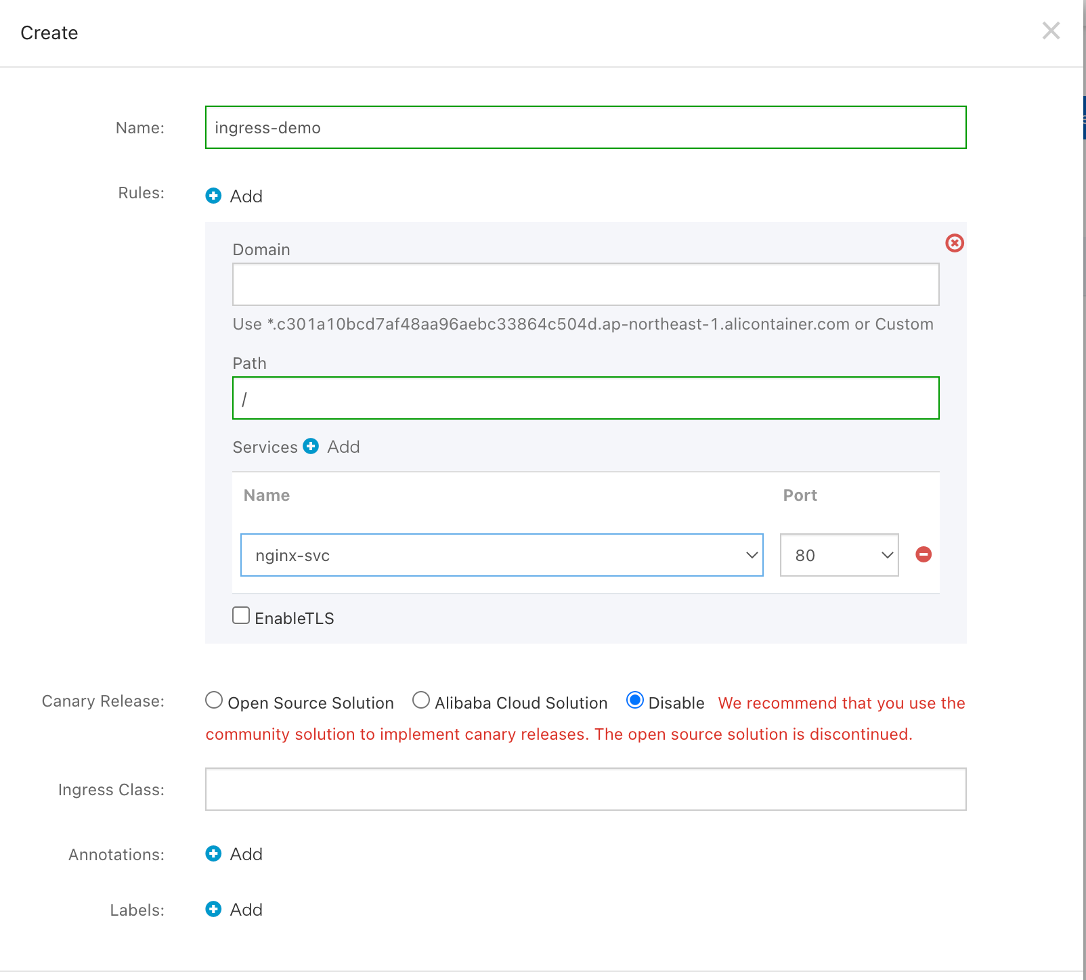Focus the Ingress Class input field
This screenshot has height=980, width=1086.
coord(586,789)
